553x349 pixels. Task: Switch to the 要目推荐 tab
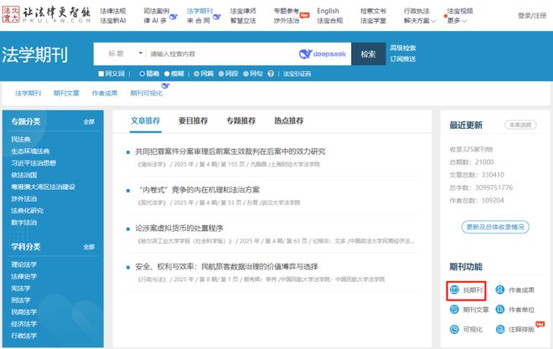coord(193,121)
